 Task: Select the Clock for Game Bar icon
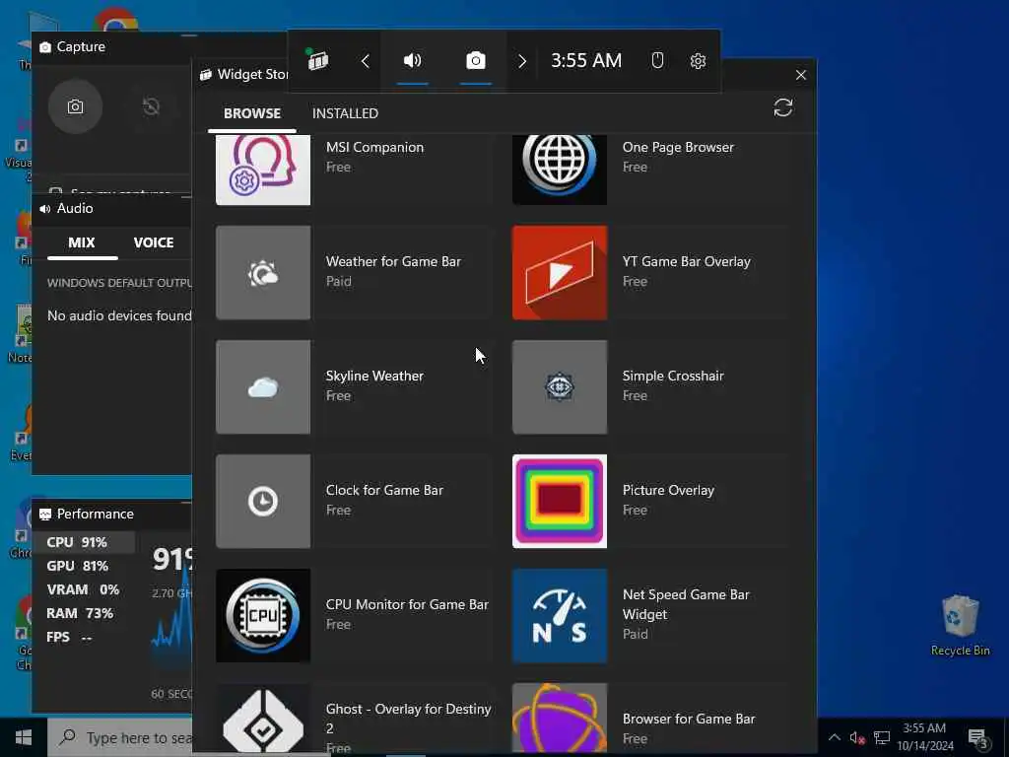pyautogui.click(x=262, y=502)
